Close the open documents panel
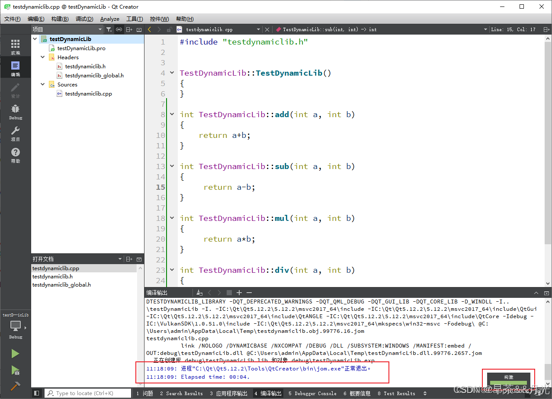The image size is (552, 399). [139, 259]
